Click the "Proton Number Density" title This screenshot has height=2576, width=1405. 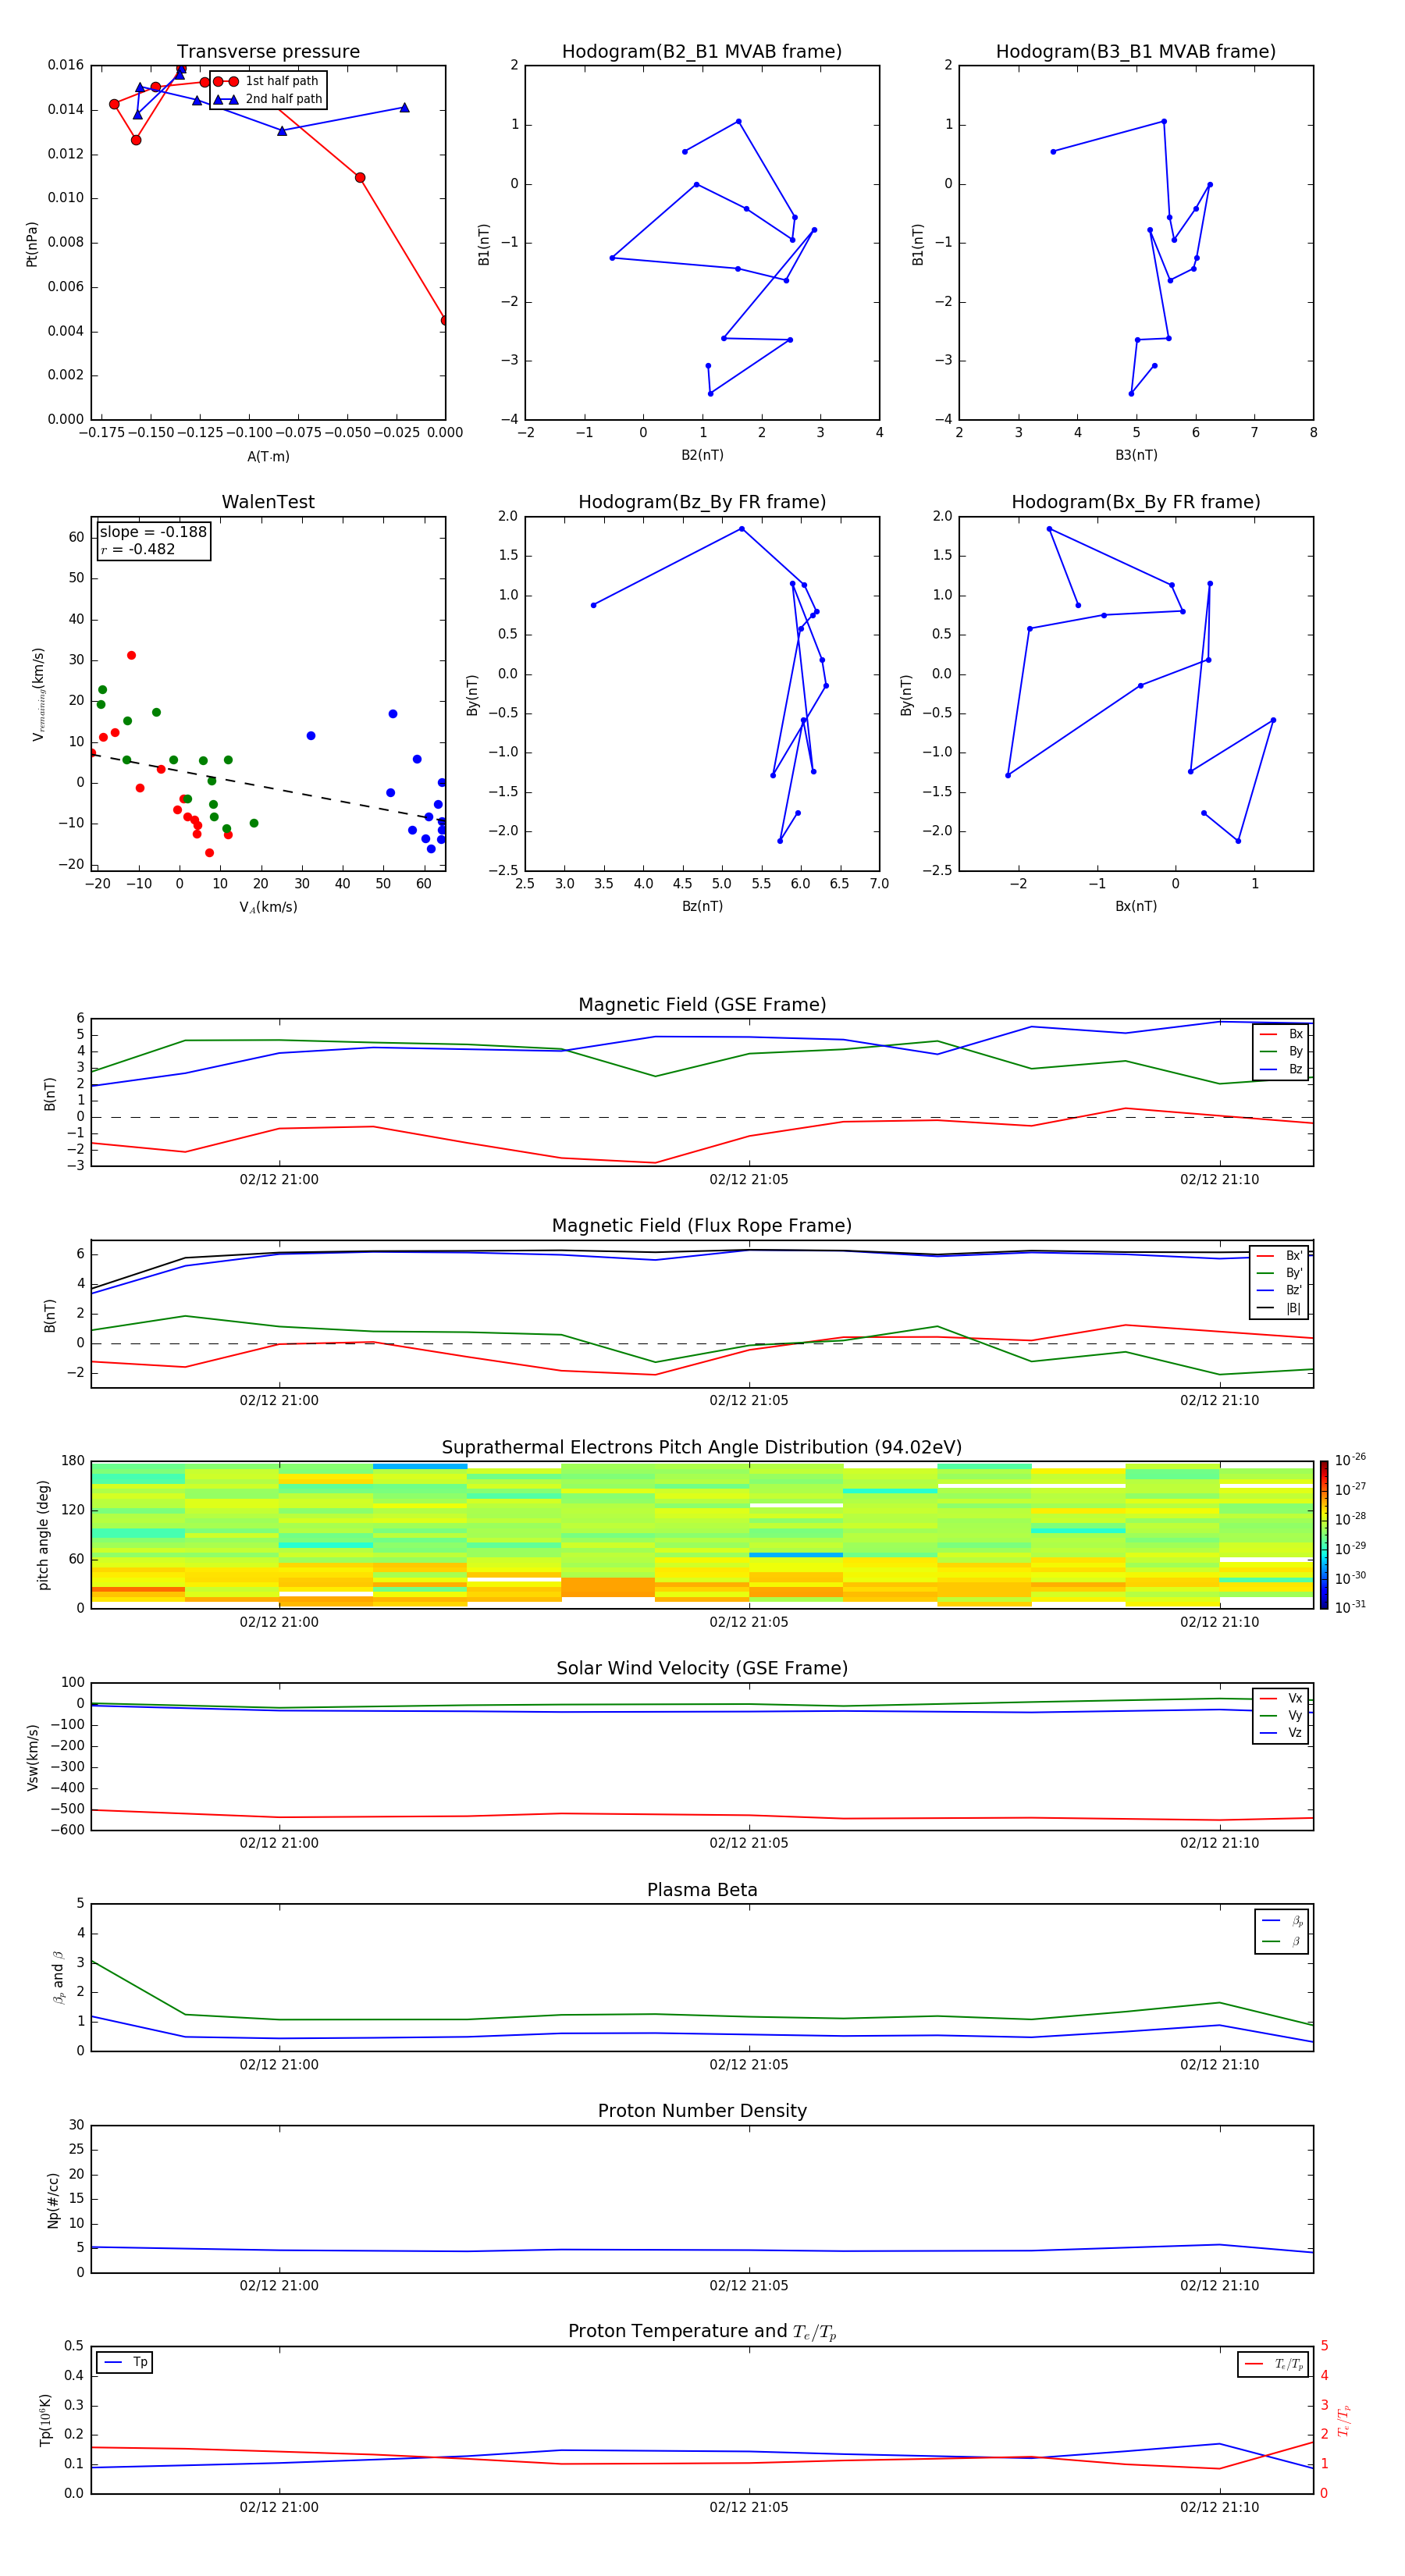pos(702,2111)
